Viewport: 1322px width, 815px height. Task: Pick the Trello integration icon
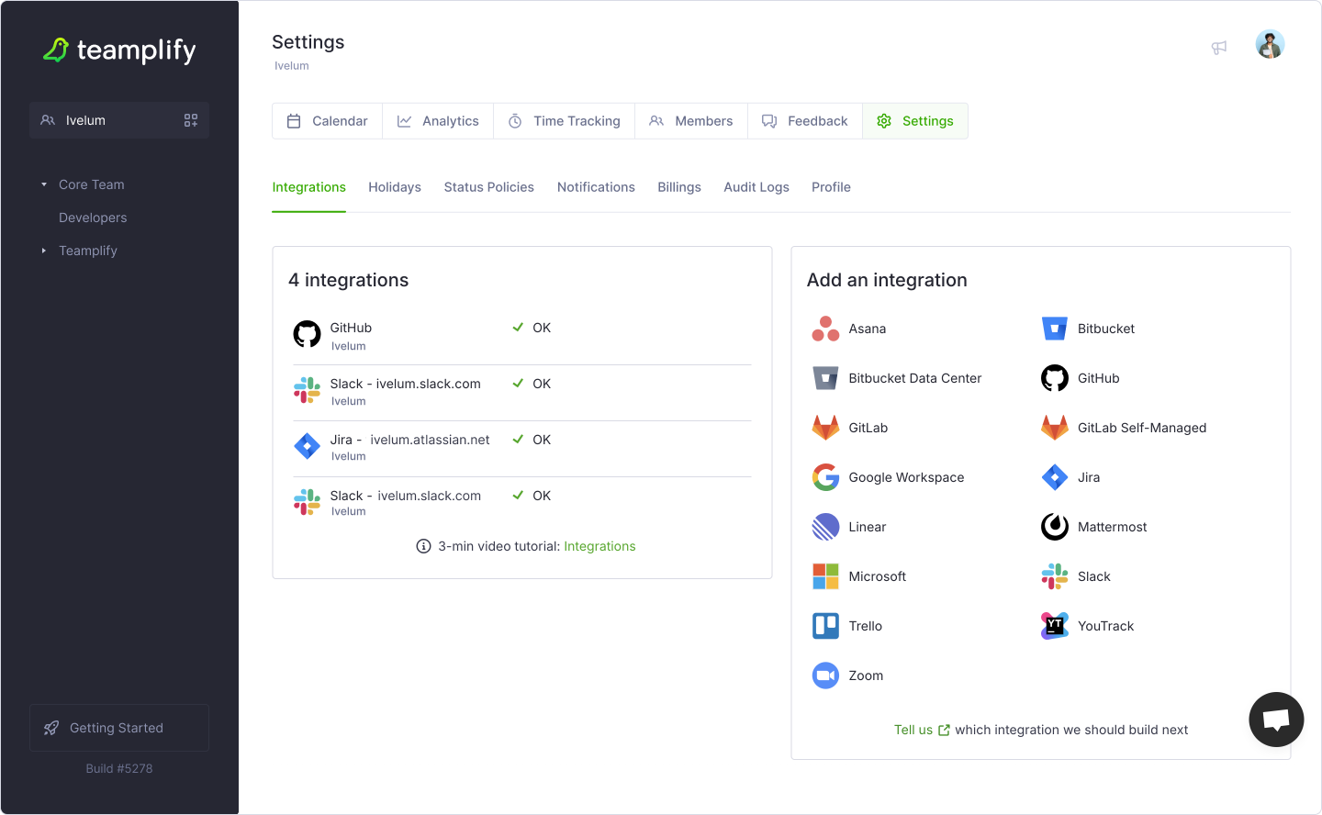coord(825,626)
